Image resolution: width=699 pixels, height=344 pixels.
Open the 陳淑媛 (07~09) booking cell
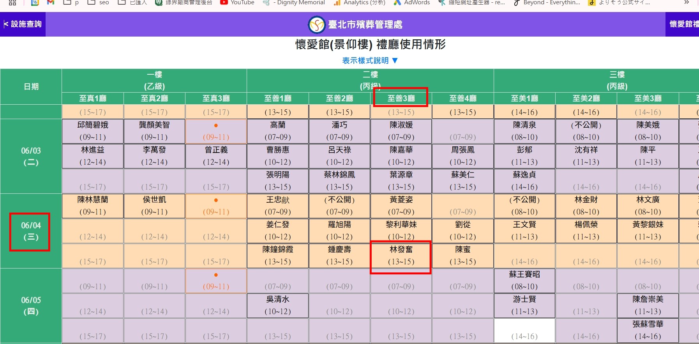(401, 131)
